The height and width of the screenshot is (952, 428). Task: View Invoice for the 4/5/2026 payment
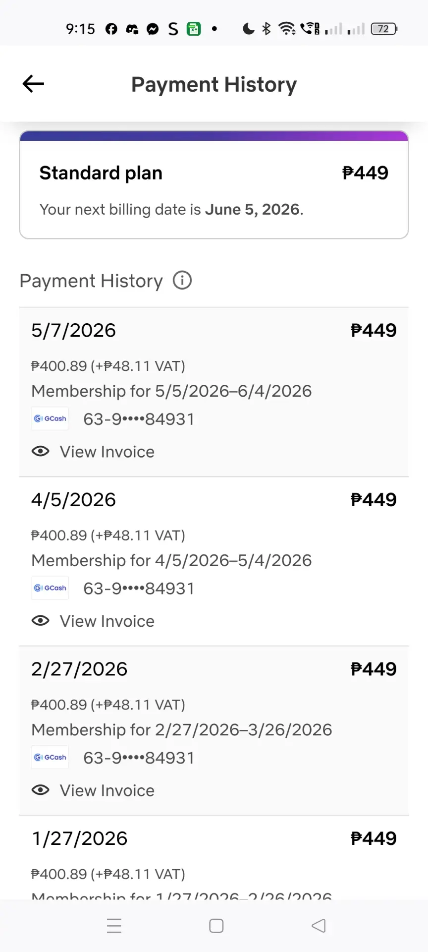click(107, 621)
